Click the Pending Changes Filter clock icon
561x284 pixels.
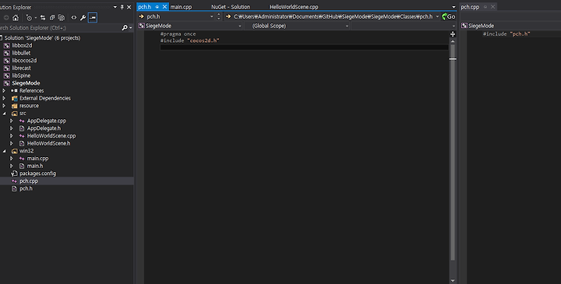29,17
